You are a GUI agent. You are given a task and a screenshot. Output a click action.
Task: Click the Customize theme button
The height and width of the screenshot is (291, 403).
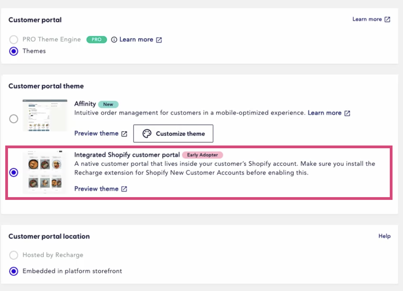[x=173, y=134]
